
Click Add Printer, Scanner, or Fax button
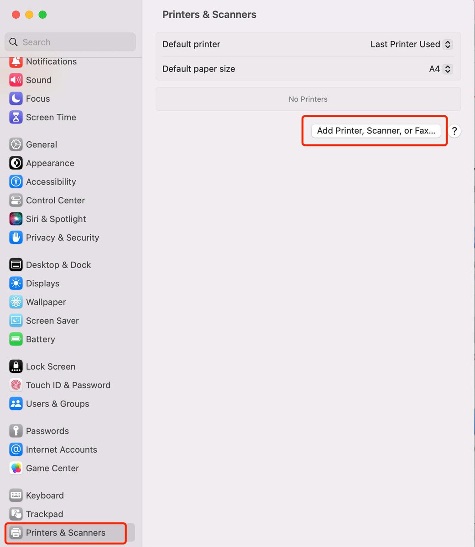click(376, 131)
